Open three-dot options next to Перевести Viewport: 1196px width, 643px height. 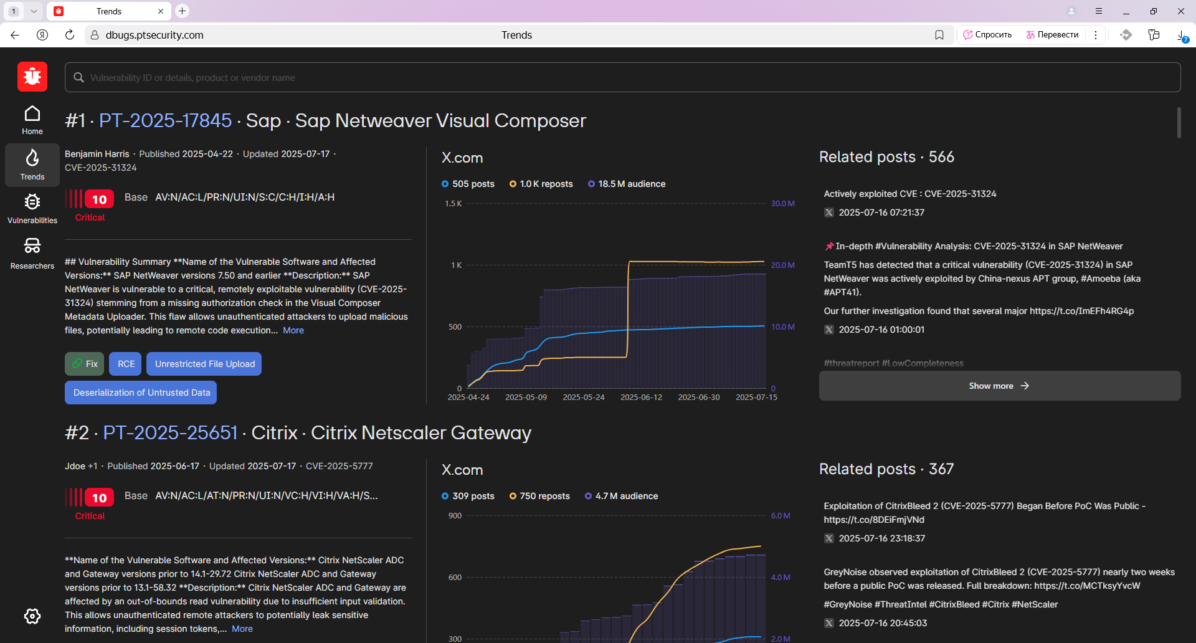(1096, 35)
